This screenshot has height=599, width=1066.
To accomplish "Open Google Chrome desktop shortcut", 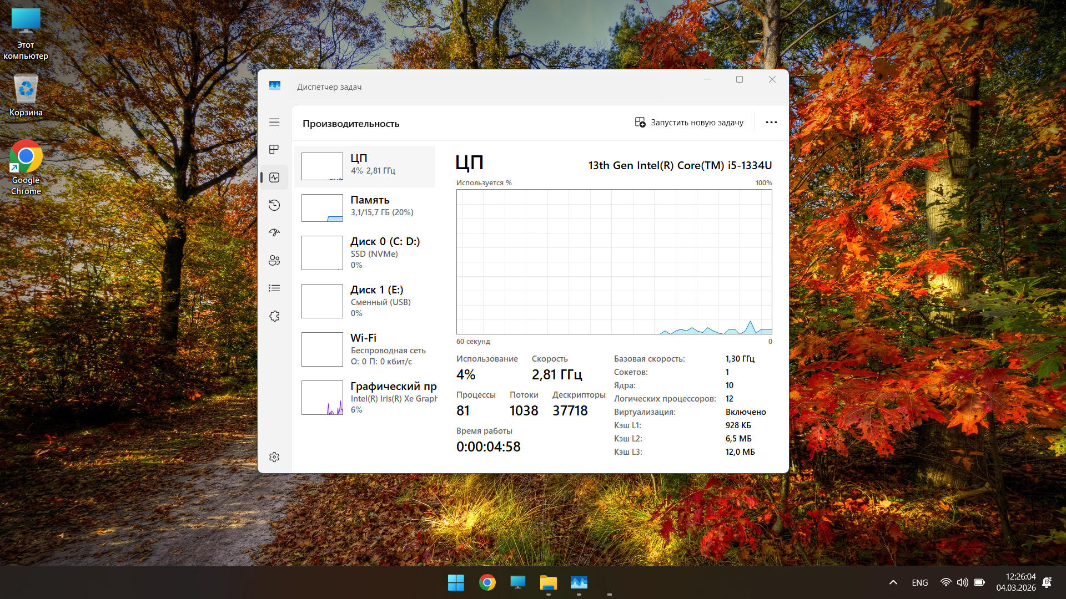I will 26,166.
